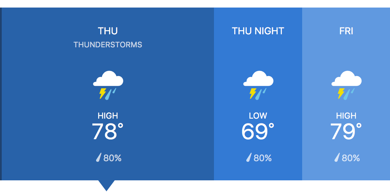This screenshot has width=390, height=192.
Task: Click the raindrop icon under Thursday's 78°
Action: click(x=99, y=158)
